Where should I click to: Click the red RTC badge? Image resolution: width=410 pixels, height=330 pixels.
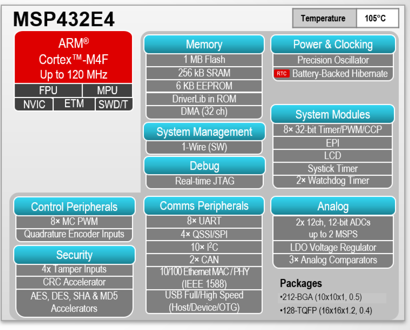(x=282, y=73)
